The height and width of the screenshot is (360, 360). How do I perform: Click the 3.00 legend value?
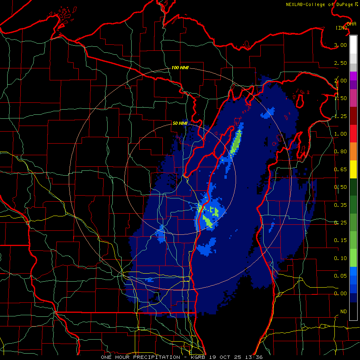coord(340,45)
